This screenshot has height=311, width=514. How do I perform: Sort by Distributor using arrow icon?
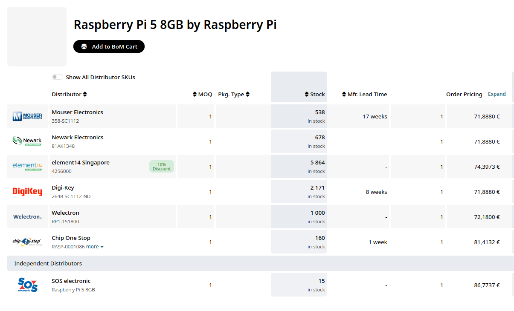point(85,94)
